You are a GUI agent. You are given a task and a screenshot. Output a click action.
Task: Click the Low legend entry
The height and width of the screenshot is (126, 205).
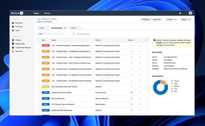[x=174, y=89]
